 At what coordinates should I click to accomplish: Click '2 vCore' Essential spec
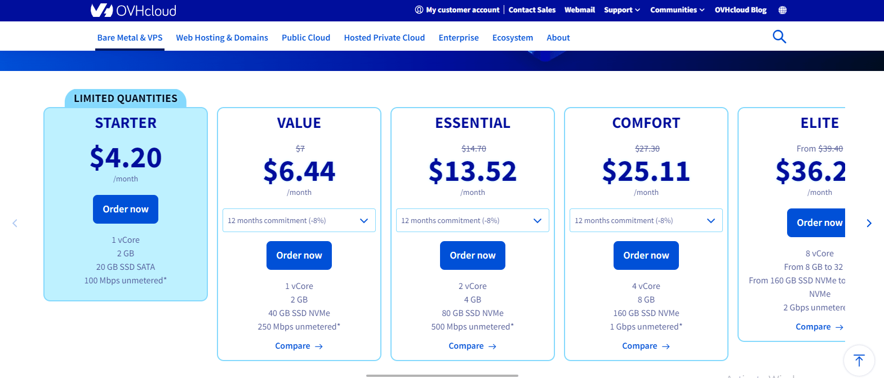click(473, 286)
